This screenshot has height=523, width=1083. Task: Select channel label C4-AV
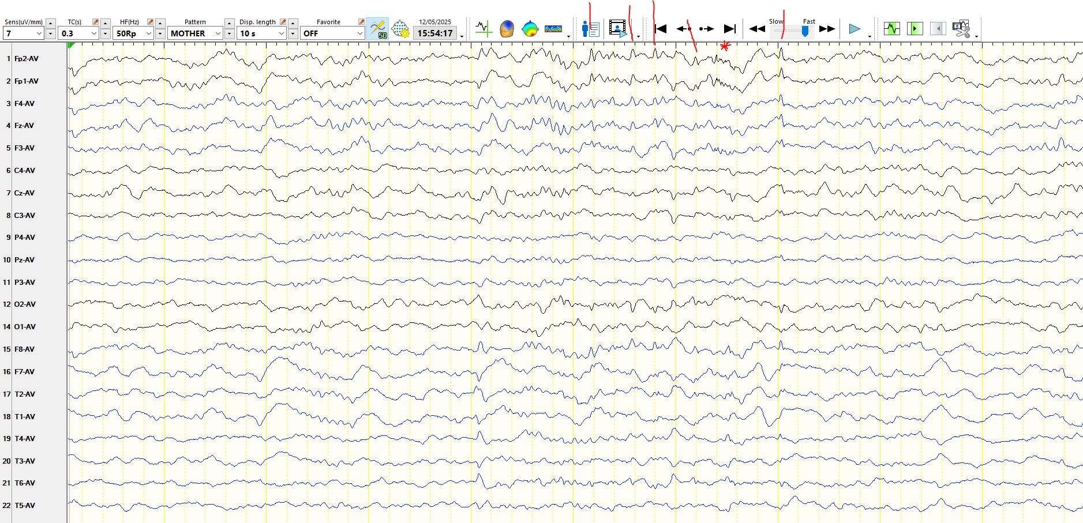coord(25,171)
